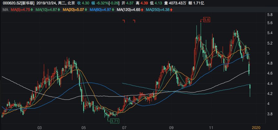The width and height of the screenshot is (278, 130).
Task: Click the right red bracket marker above chart
Action: tap(134, 21)
